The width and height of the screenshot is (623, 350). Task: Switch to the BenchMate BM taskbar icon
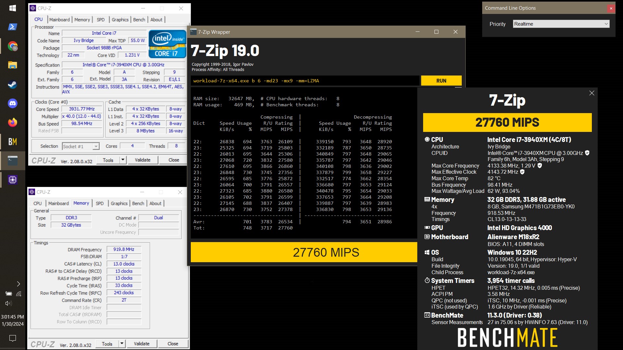(x=13, y=142)
